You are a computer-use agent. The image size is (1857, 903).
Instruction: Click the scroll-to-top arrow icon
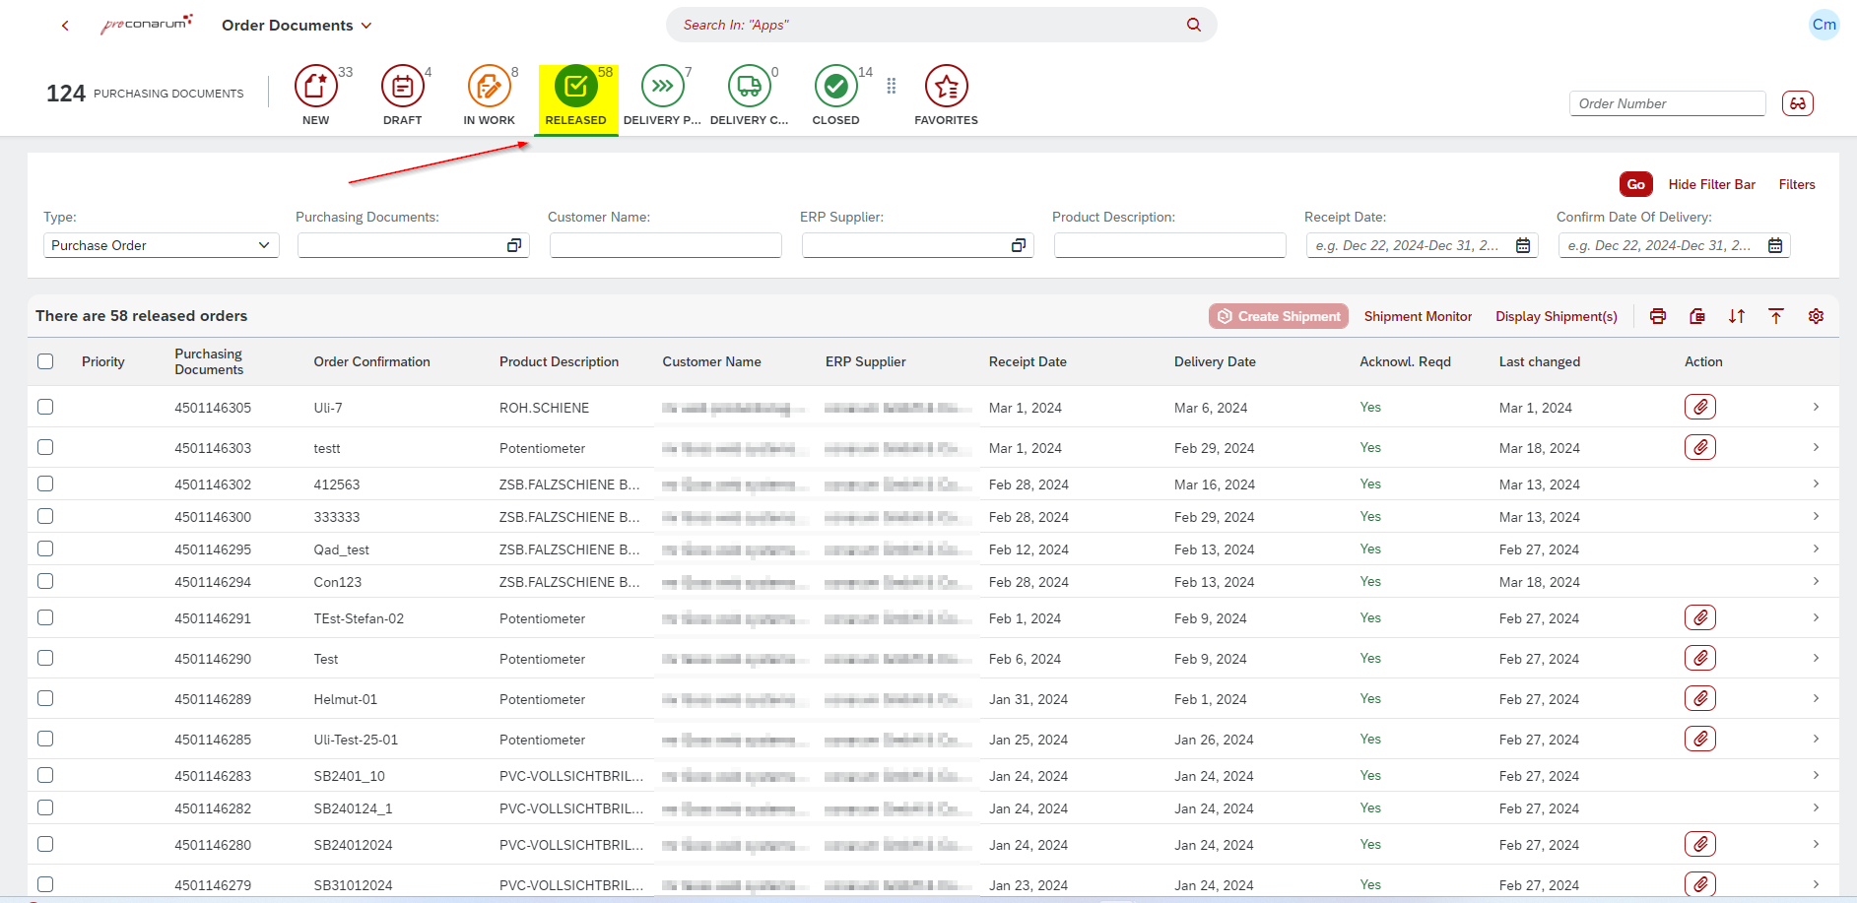click(x=1776, y=316)
